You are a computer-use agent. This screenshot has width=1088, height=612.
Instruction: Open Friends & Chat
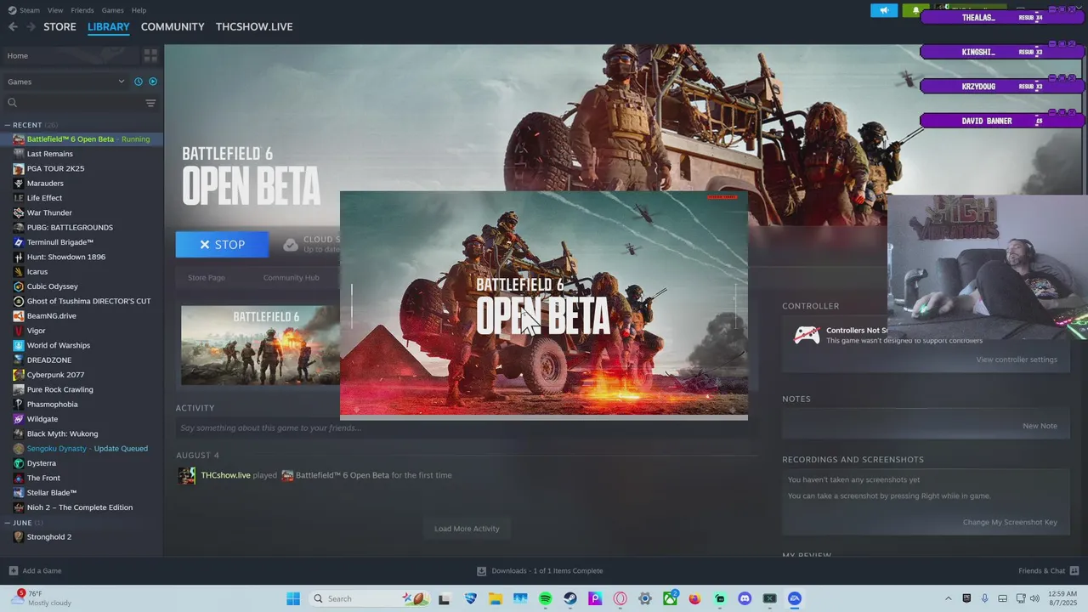(x=1049, y=570)
